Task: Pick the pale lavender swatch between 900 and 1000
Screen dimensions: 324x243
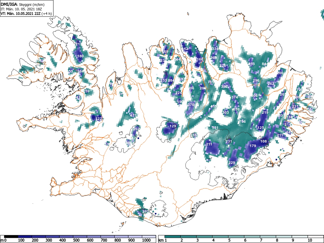Action: [x=135, y=237]
